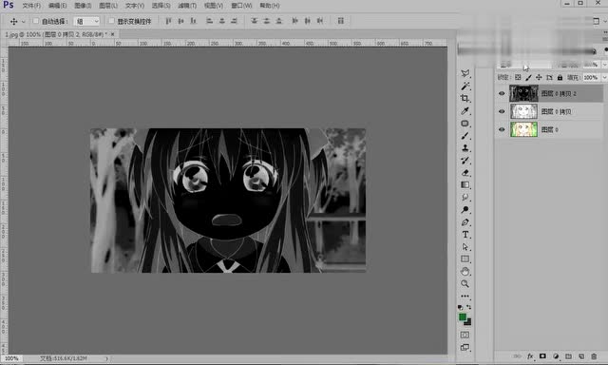This screenshot has width=608, height=365.
Task: Open the 滤镜(T) menu
Action: 187,6
